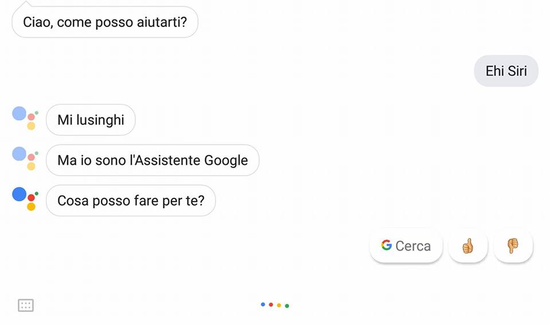The height and width of the screenshot is (325, 550).
Task: Tap the green listening dot
Action: click(287, 306)
